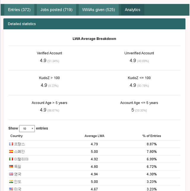This screenshot has height=191, width=190.
Task: Click the Italy flag icon
Action: 11,159
